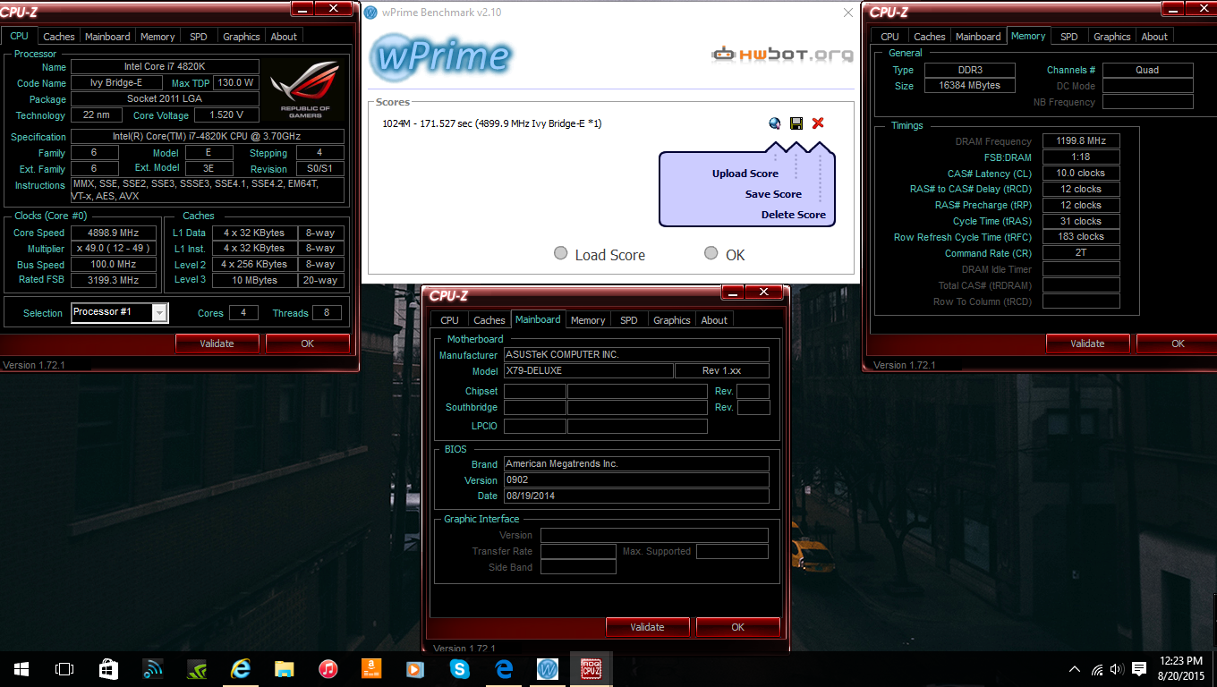Open Memory tab in the CPU-Z mainboard window
Viewport: 1217px width, 687px height.
[x=588, y=320]
